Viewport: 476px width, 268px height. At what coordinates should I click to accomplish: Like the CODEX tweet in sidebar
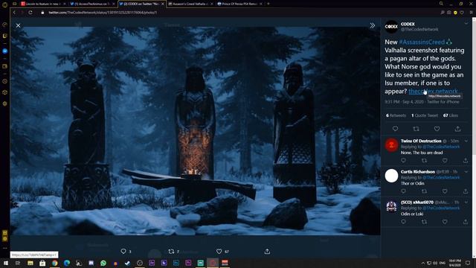pyautogui.click(x=437, y=129)
